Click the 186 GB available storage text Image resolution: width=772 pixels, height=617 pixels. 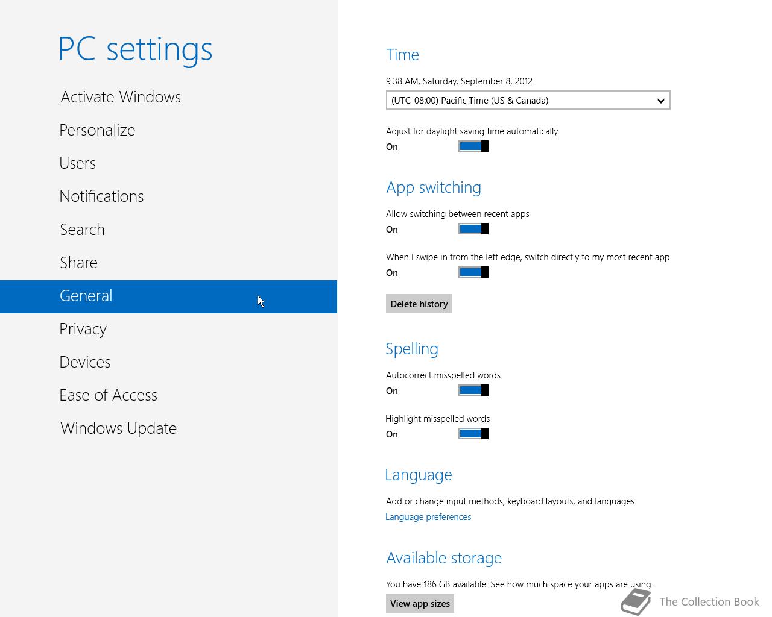click(x=519, y=584)
